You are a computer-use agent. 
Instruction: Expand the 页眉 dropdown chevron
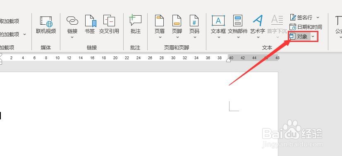click(x=160, y=37)
